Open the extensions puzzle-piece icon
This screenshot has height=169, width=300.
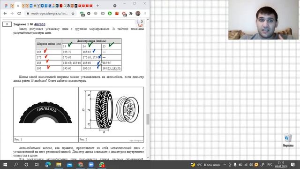pos(131,14)
